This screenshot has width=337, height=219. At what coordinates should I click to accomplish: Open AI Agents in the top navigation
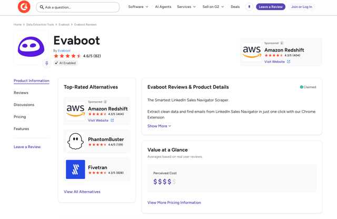pos(163,7)
